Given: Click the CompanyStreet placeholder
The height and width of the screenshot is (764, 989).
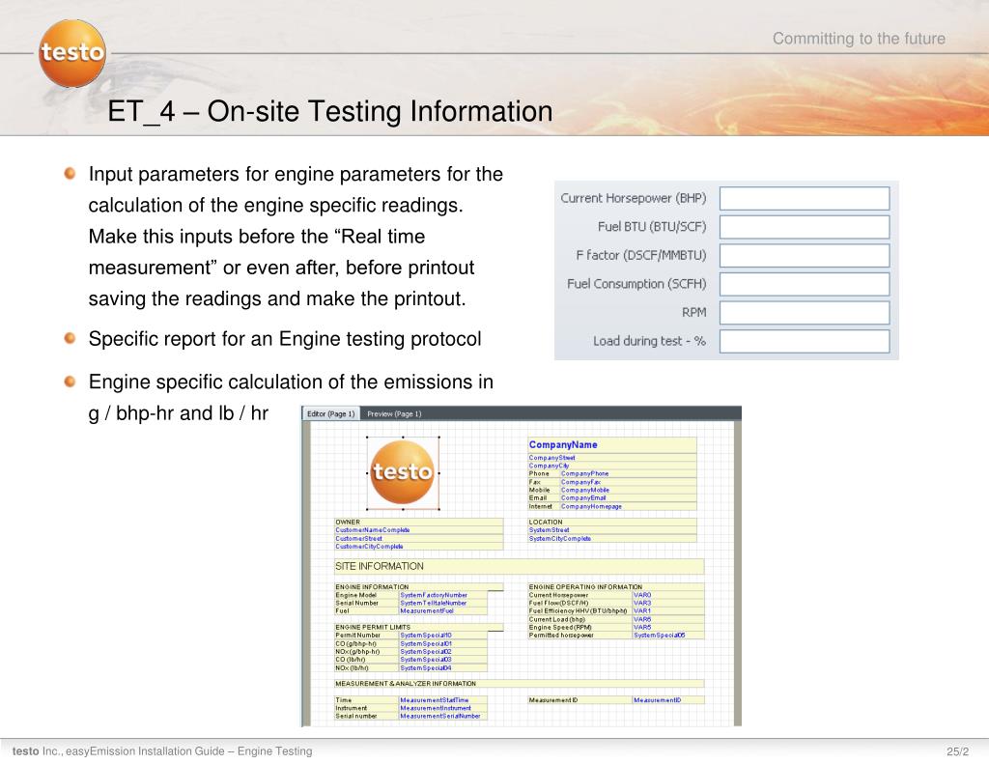Looking at the screenshot, I should (x=611, y=458).
